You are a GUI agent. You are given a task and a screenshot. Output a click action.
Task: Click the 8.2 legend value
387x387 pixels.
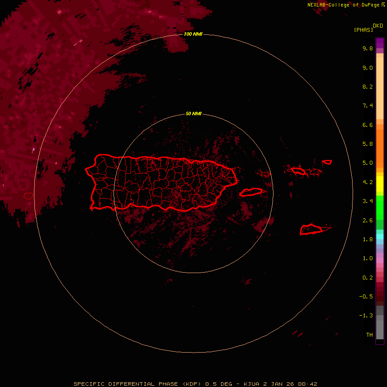(x=368, y=86)
